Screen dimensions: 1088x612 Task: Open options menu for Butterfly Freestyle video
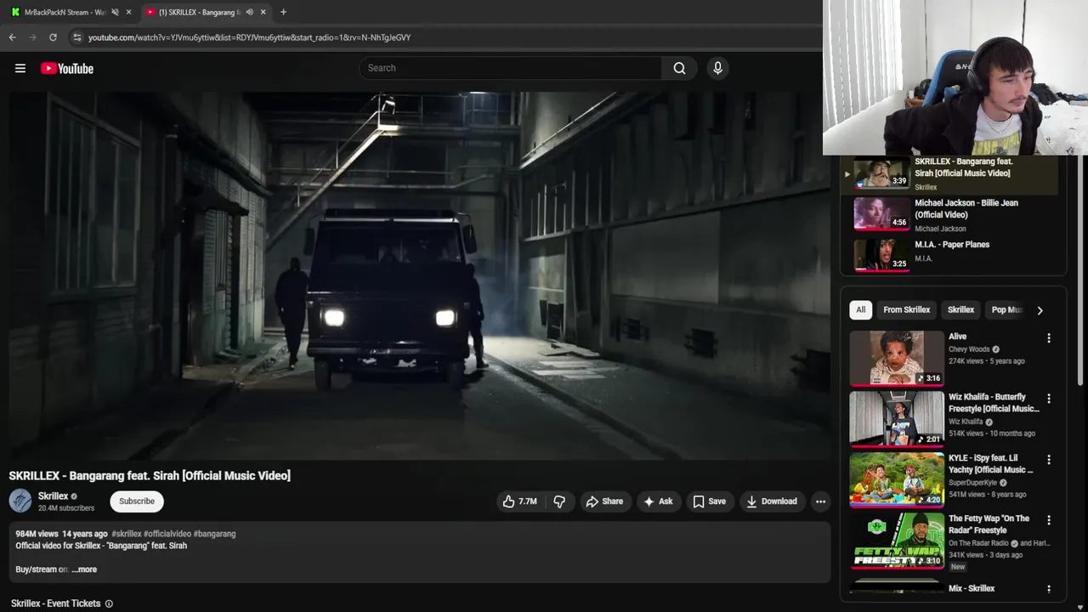[x=1049, y=399]
